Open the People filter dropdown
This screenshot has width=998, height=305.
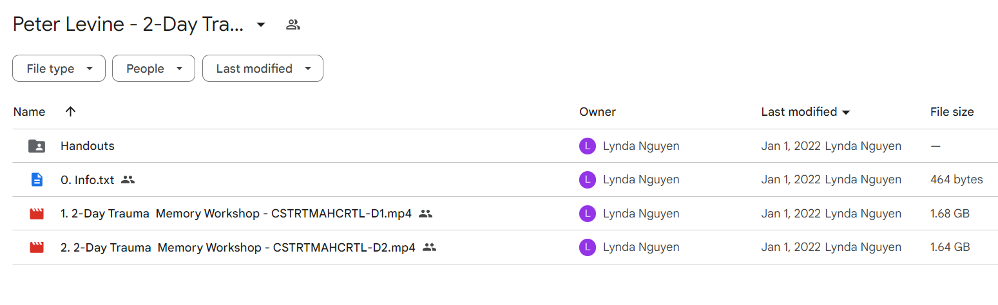153,68
